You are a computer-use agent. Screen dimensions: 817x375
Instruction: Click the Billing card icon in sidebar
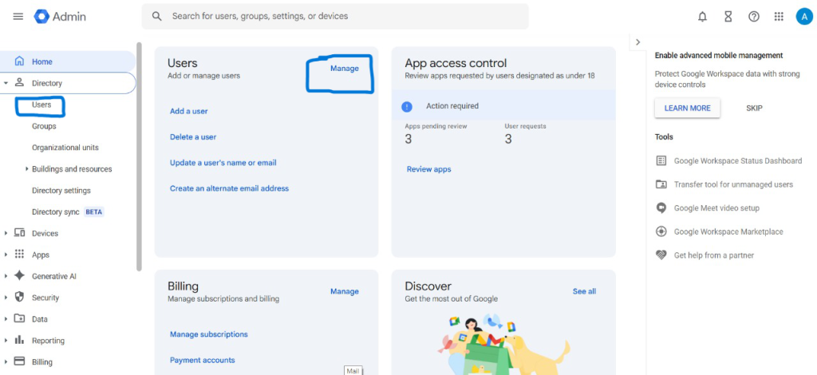(x=19, y=361)
